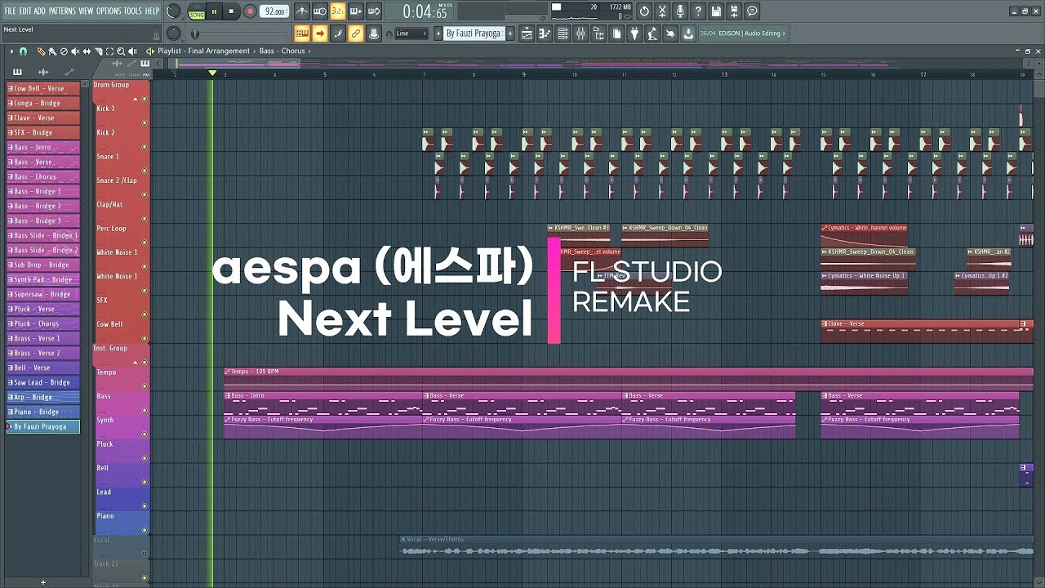The height and width of the screenshot is (588, 1045).
Task: Click the overdub recording button
Action: coord(355,11)
